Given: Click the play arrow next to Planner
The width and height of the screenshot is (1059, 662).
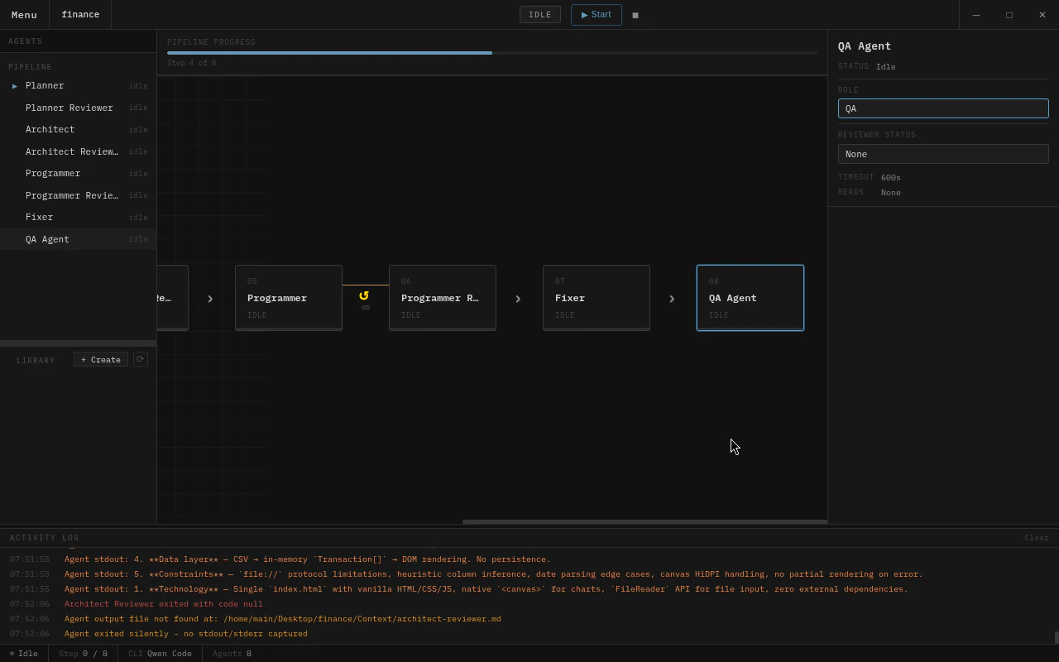Looking at the screenshot, I should coord(15,86).
